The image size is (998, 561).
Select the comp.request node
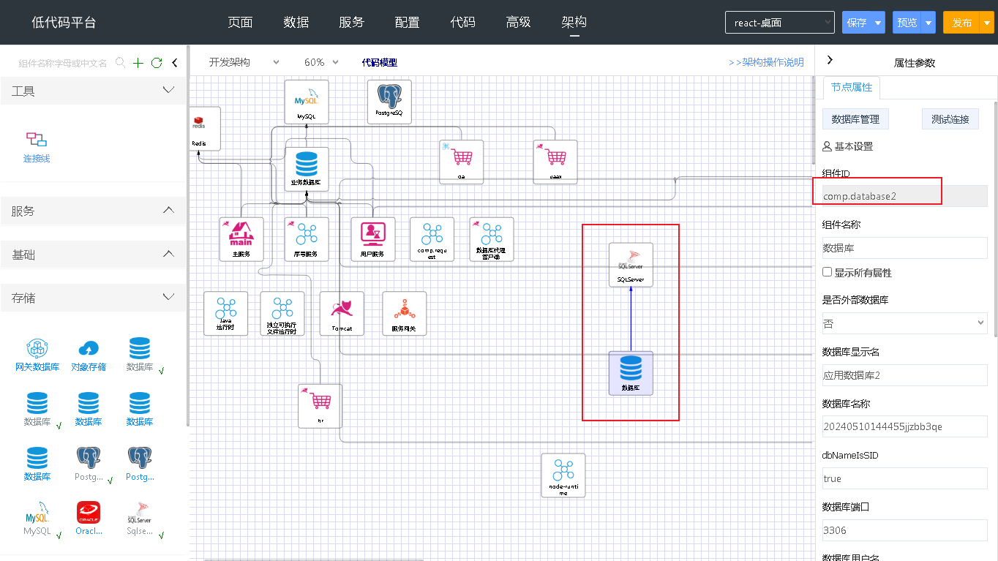(432, 239)
